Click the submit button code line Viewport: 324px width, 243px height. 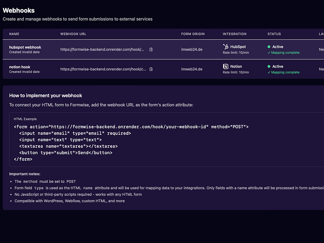pos(66,153)
